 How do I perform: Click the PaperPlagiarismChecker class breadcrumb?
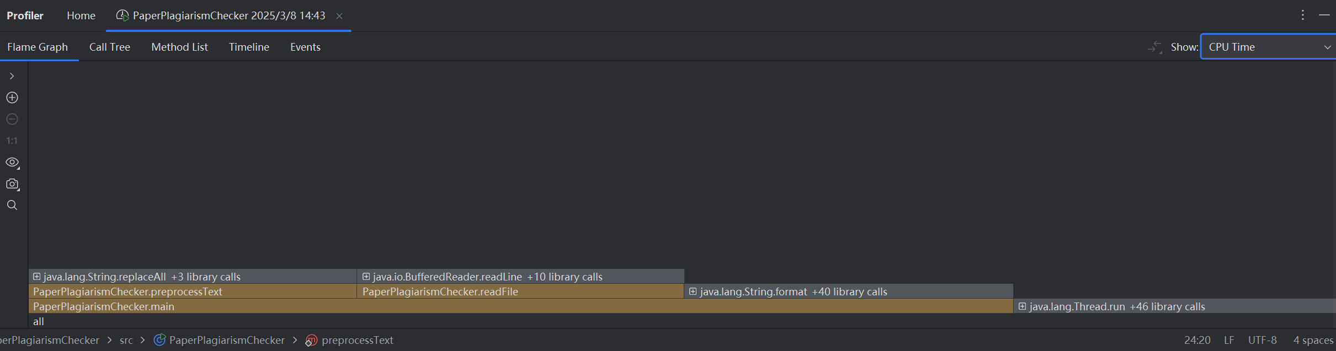pyautogui.click(x=220, y=340)
